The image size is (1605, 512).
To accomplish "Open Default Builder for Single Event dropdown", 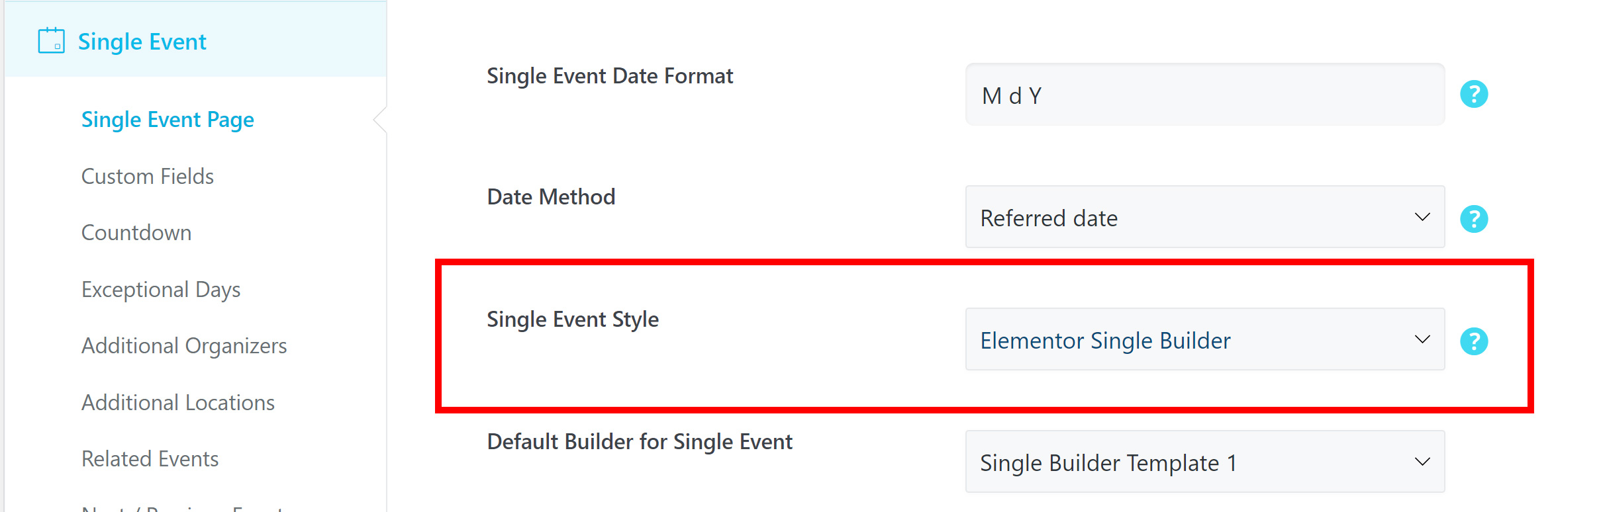I will click(1204, 462).
